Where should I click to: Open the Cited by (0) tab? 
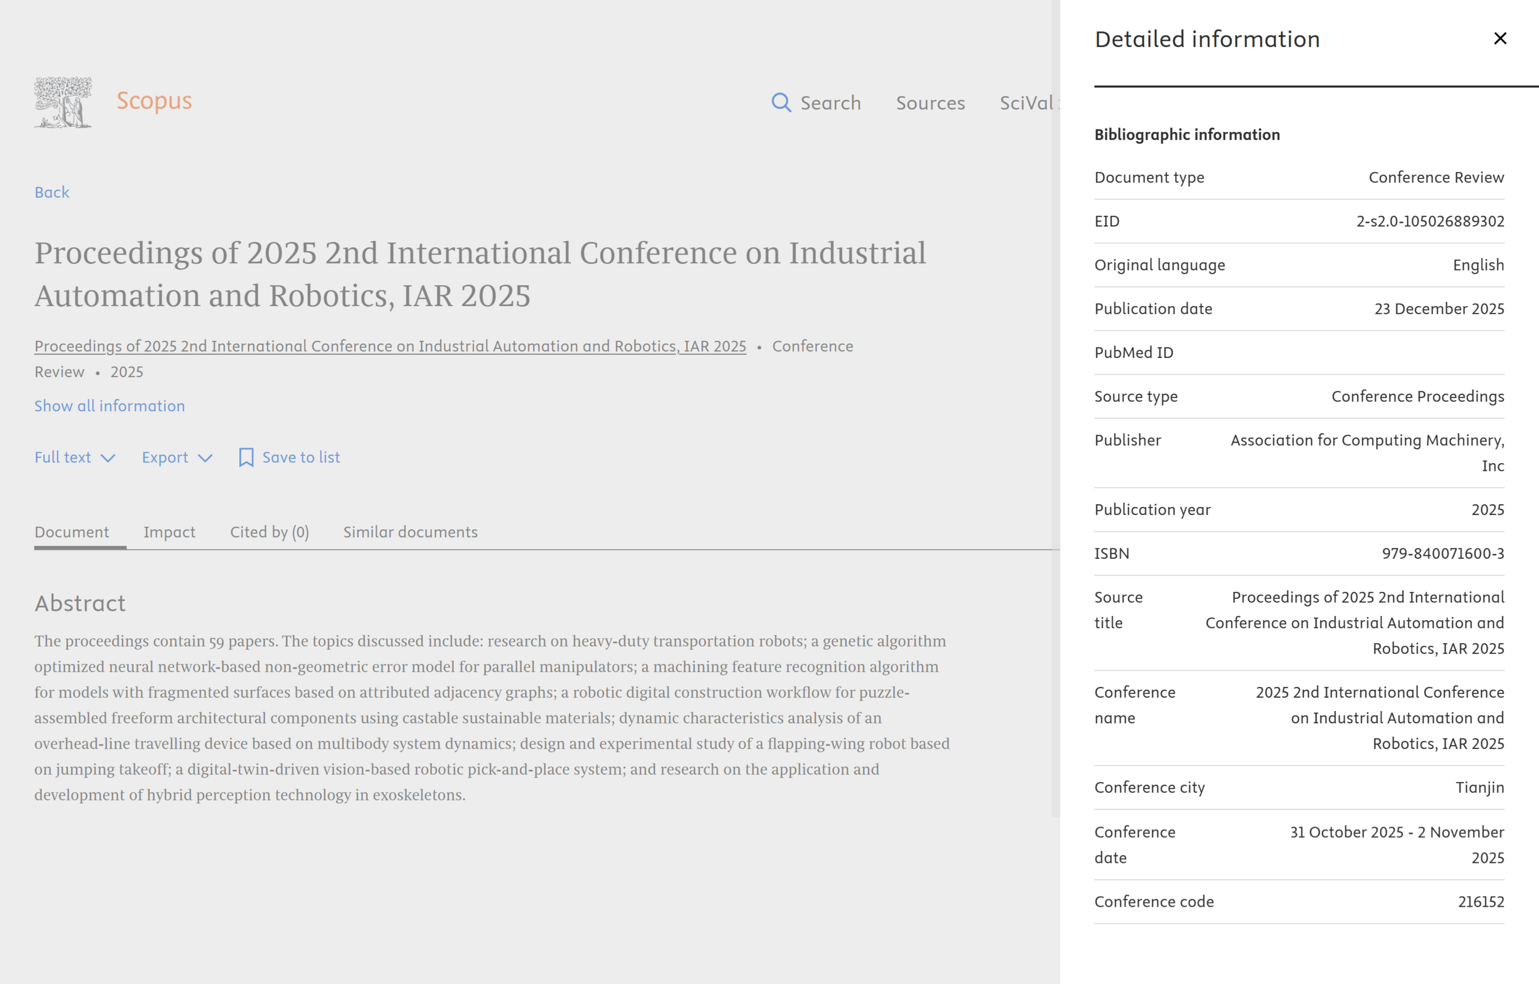pyautogui.click(x=270, y=532)
